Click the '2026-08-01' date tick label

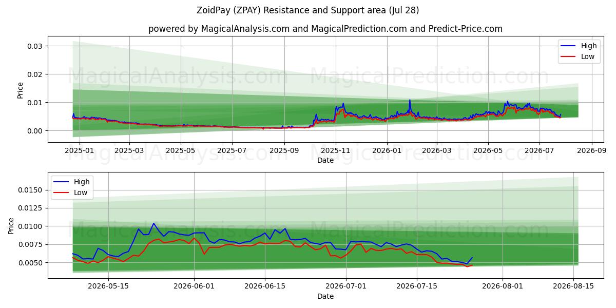(503, 287)
